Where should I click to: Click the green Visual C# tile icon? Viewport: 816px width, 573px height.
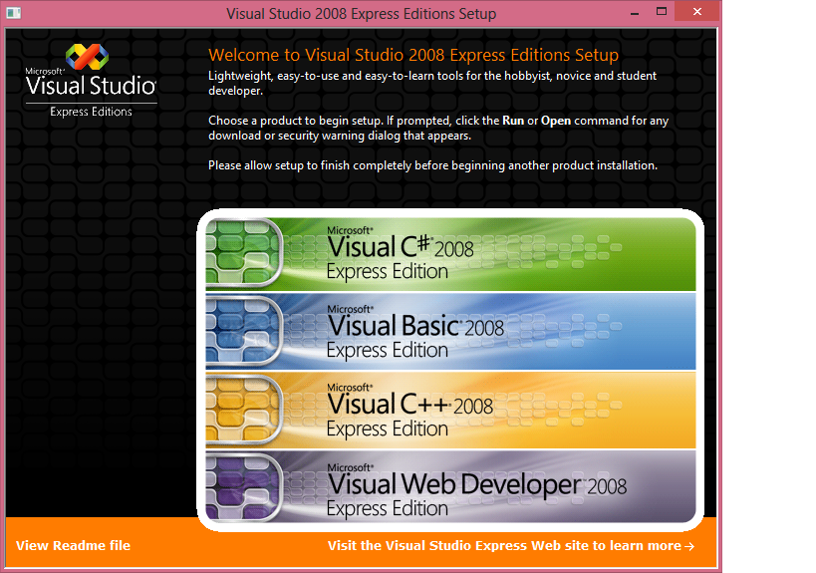pyautogui.click(x=243, y=252)
